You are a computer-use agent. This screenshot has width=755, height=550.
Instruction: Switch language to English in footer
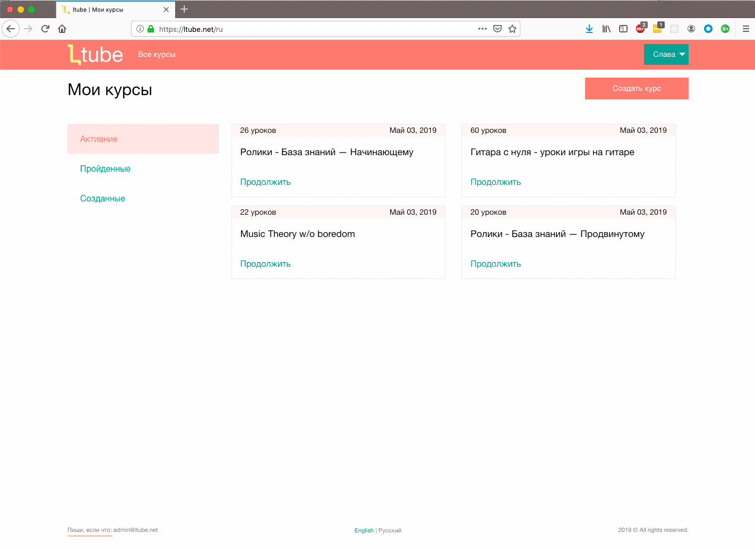(x=364, y=530)
